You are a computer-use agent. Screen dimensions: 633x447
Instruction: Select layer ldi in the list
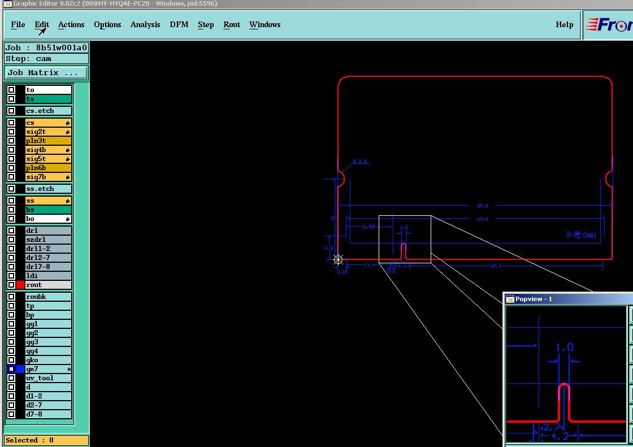tap(48, 276)
